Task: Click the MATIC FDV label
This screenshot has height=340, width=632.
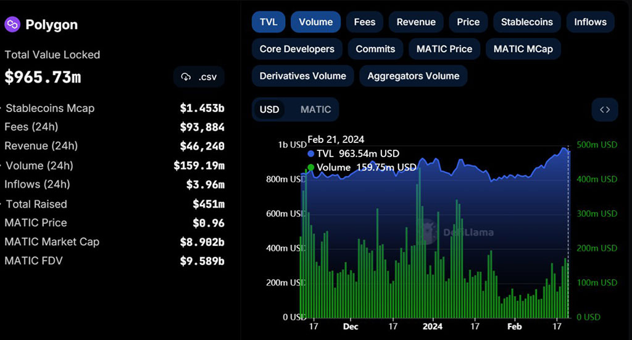Action: coord(34,261)
